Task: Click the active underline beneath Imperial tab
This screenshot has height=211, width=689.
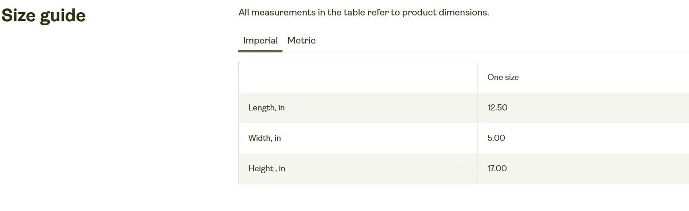Action: [260, 51]
